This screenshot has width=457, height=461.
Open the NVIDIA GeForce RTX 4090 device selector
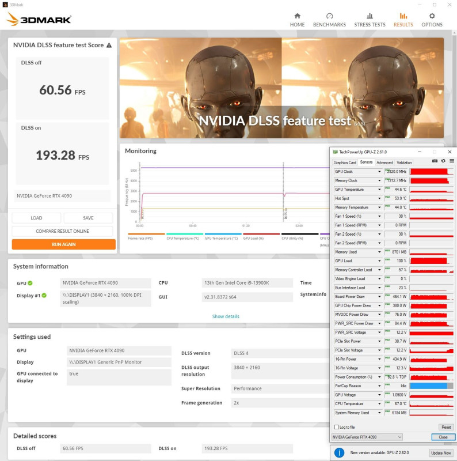point(367,437)
